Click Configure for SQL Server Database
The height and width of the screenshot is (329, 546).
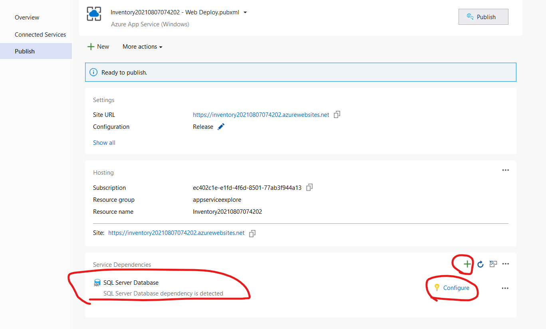(456, 288)
